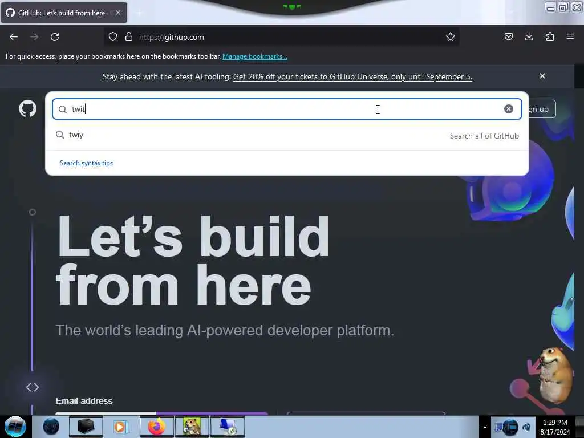Open the hamster 'Box' taskbar icon
Viewport: 584px width, 438px height.
[192, 427]
